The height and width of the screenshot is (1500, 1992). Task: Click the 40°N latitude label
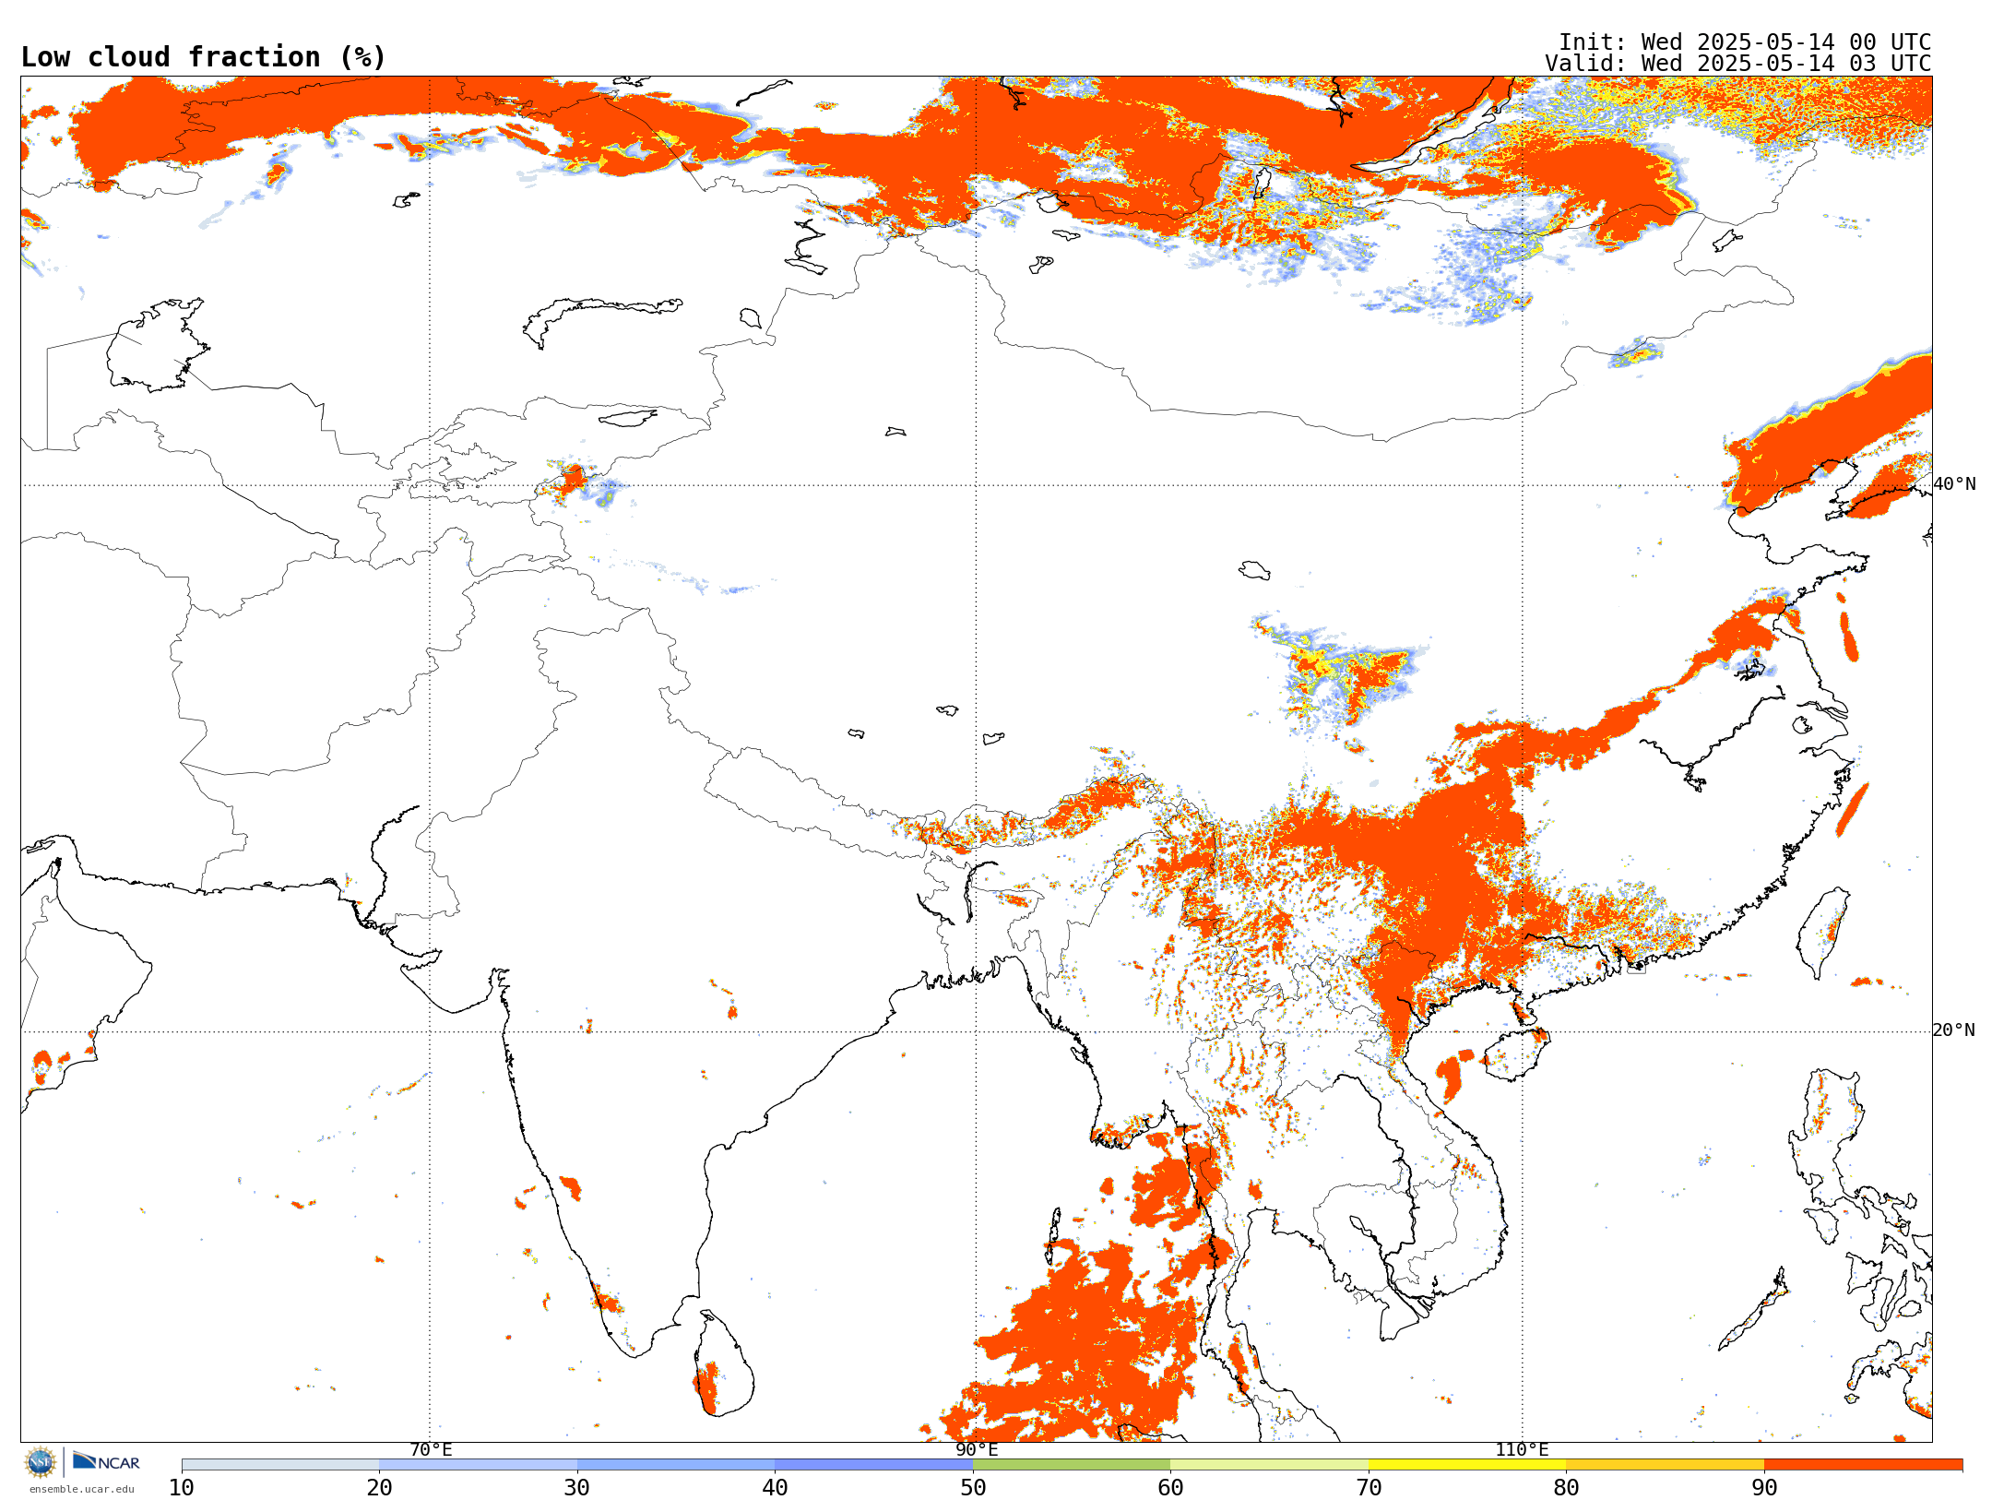pyautogui.click(x=1954, y=484)
